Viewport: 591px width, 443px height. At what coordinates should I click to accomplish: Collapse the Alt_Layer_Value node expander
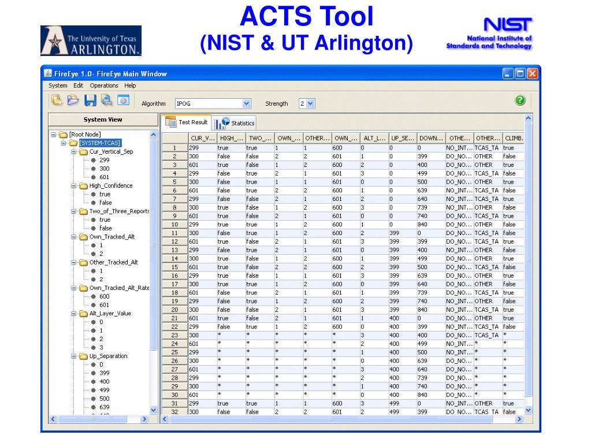pos(74,314)
